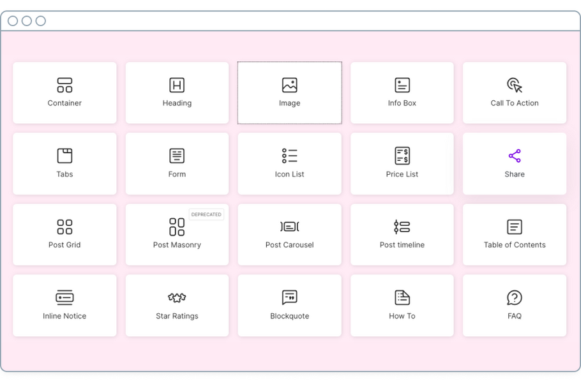This screenshot has width=581, height=386.
Task: Select the Image block
Action: (289, 93)
